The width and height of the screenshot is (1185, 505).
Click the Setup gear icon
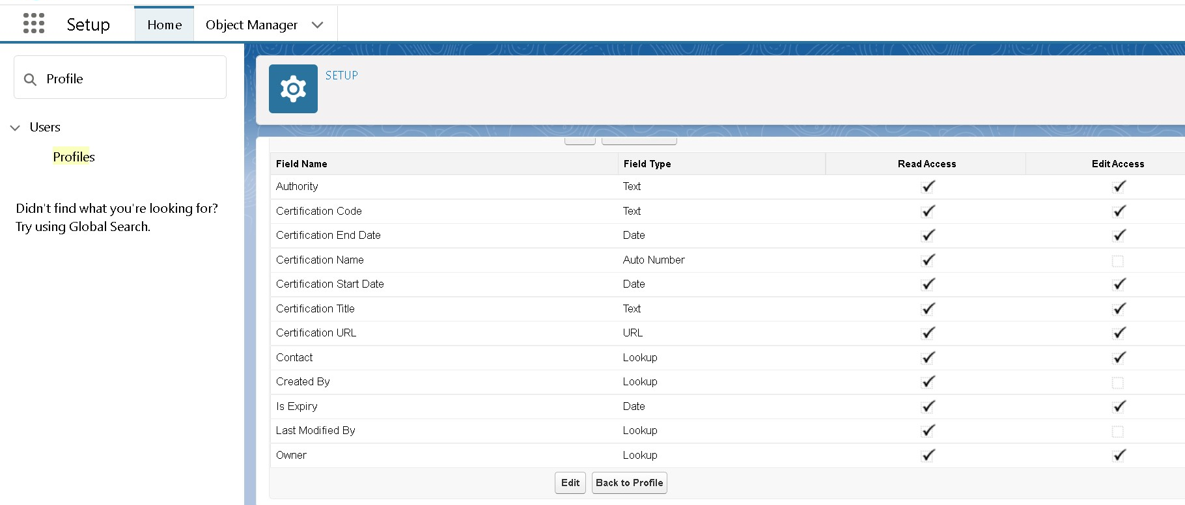coord(293,89)
